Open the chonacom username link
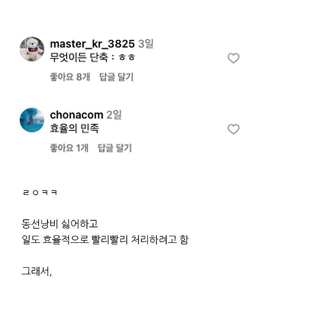 click(76, 115)
